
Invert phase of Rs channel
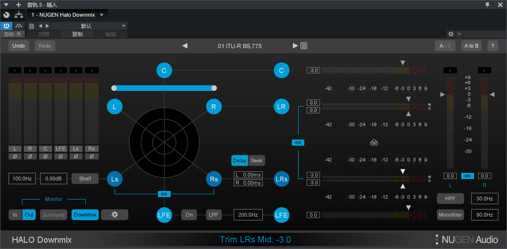[x=92, y=156]
